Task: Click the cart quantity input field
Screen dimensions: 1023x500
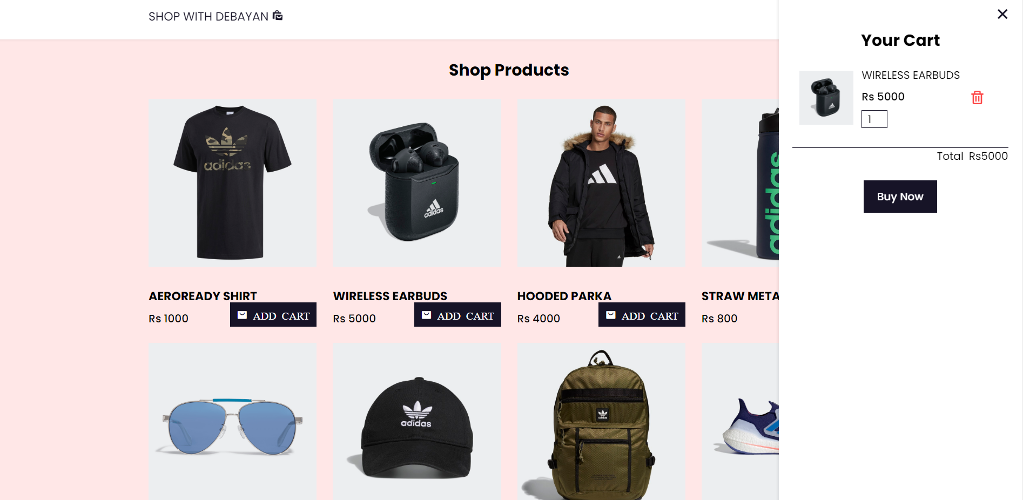Action: pyautogui.click(x=874, y=119)
